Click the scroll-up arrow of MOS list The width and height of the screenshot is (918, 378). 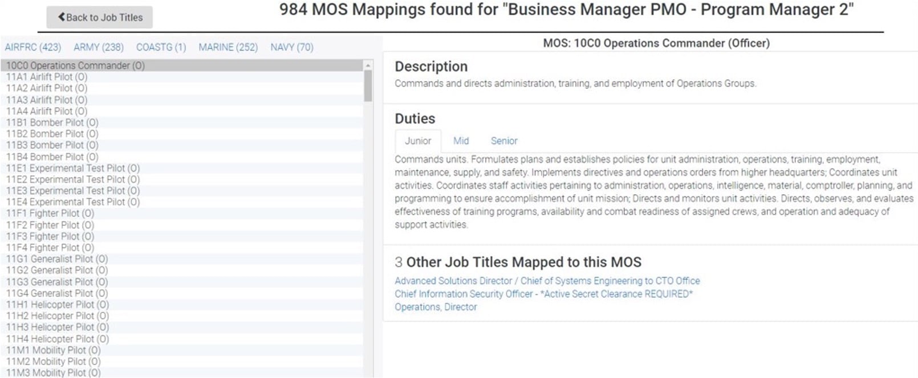[x=368, y=65]
